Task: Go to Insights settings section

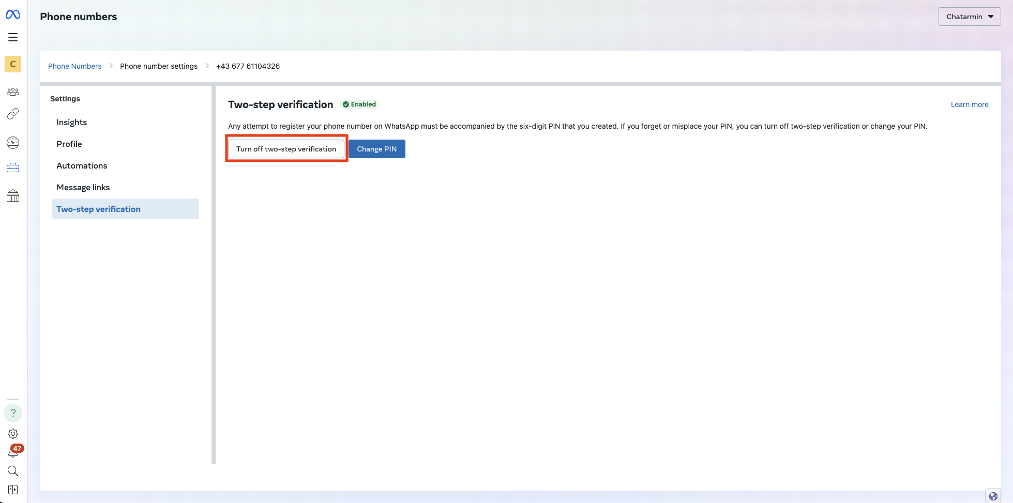Action: [x=71, y=122]
